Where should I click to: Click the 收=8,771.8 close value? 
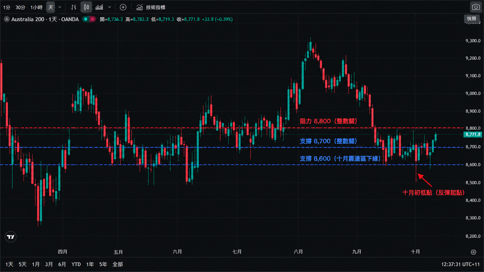[188, 19]
